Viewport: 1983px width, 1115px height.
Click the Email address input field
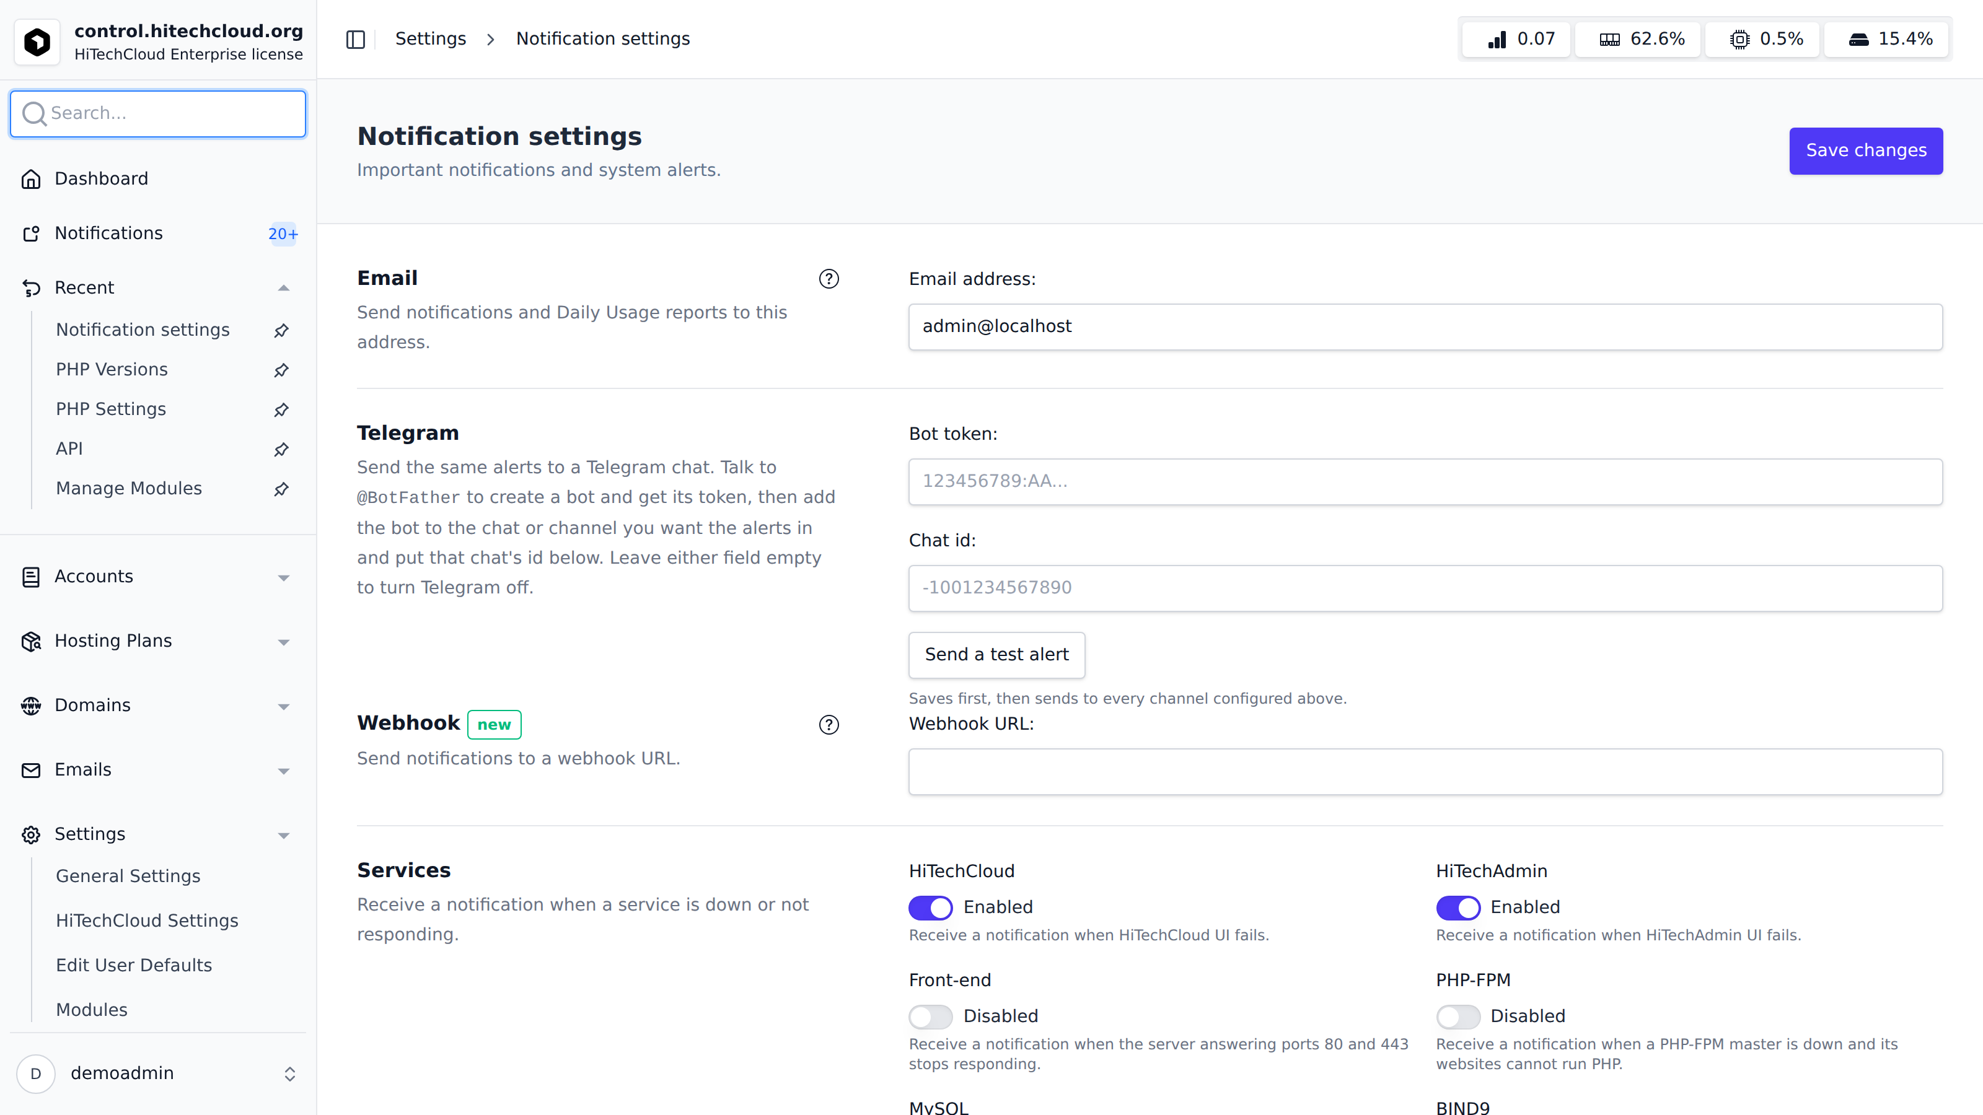pos(1425,327)
